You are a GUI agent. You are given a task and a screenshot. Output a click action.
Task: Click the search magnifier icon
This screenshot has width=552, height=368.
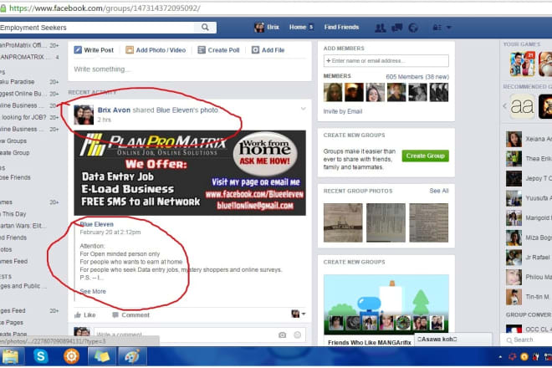pyautogui.click(x=205, y=27)
